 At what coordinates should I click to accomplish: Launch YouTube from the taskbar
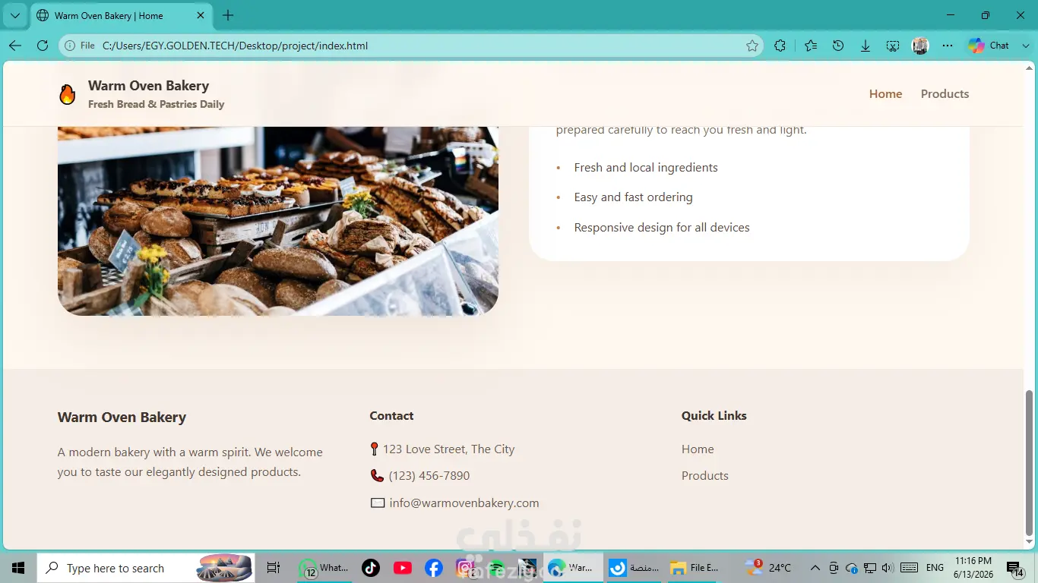(x=403, y=568)
